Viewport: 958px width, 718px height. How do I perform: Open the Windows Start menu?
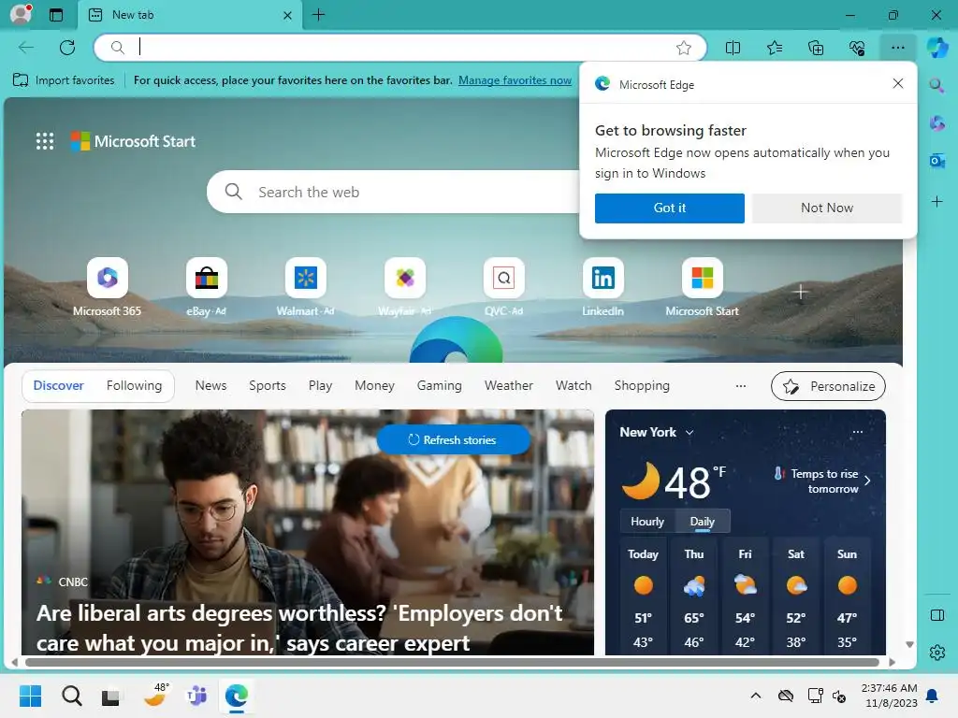tap(30, 696)
